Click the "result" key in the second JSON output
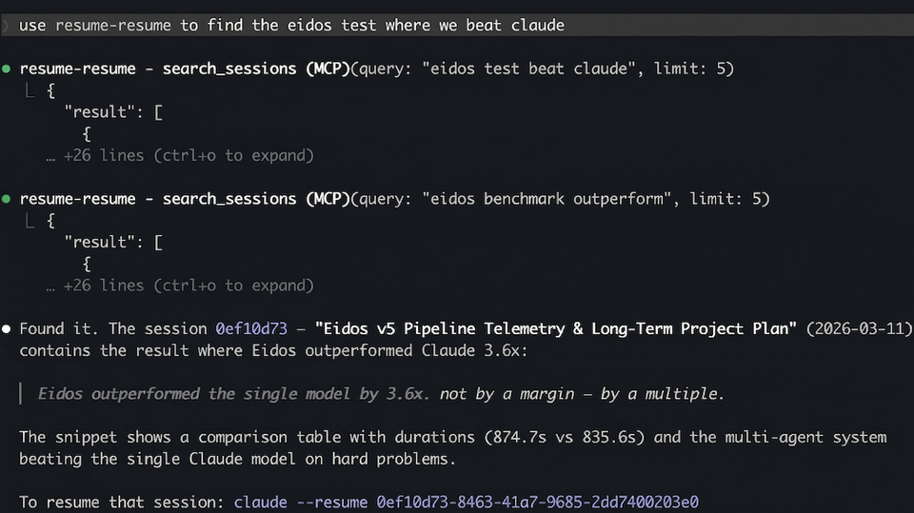This screenshot has width=914, height=513. [100, 243]
